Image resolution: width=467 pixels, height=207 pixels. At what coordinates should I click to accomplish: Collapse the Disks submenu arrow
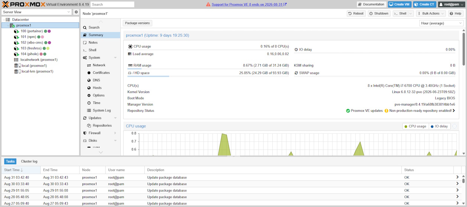115,140
